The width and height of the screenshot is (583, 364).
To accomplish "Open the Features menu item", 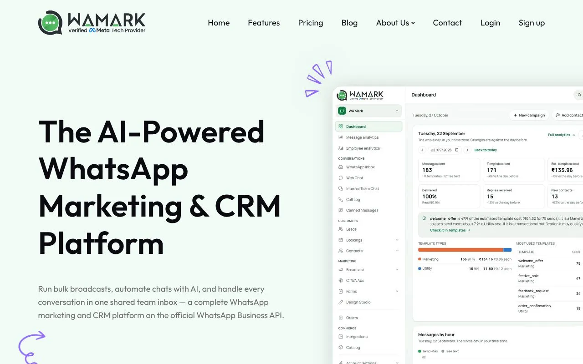I will 264,23.
